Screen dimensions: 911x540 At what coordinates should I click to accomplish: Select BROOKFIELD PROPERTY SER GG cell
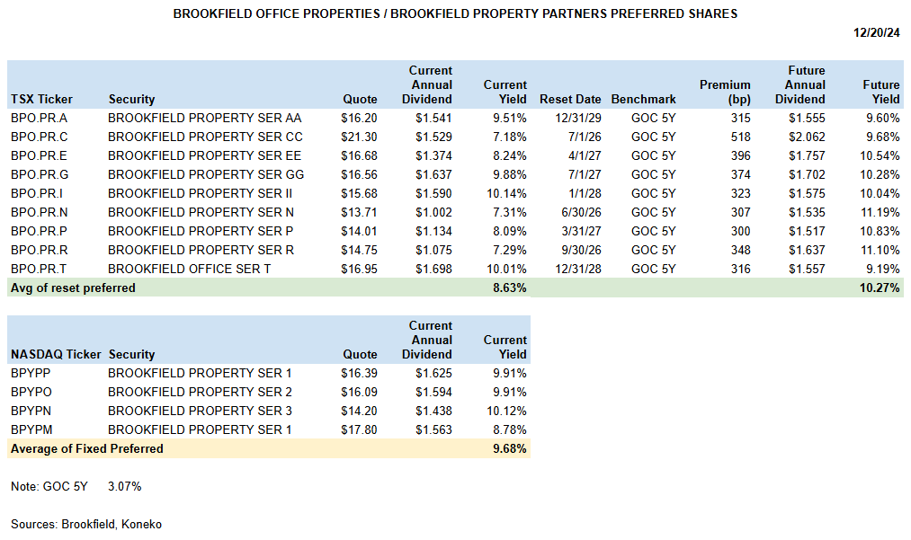[x=206, y=175]
